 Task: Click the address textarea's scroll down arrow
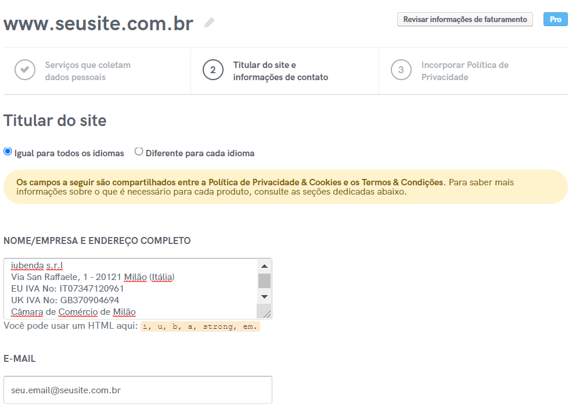point(264,297)
